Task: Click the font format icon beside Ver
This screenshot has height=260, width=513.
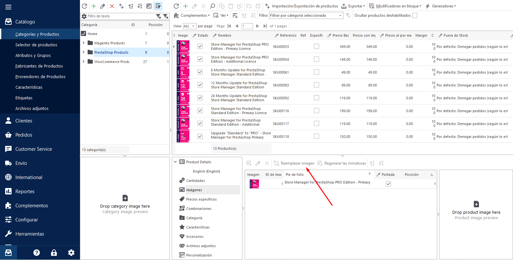Action: pyautogui.click(x=235, y=15)
